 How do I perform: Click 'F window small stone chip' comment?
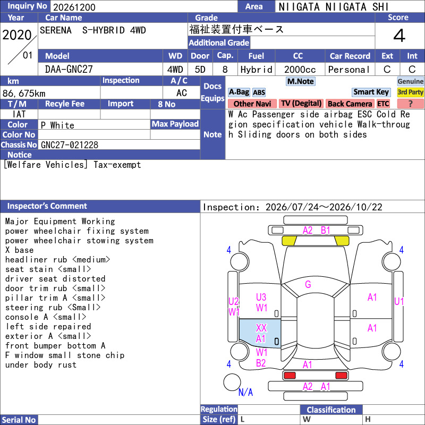pos(65,355)
